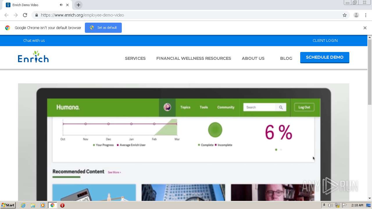Open the Windows Start menu
372x209 pixels.
point(8,205)
